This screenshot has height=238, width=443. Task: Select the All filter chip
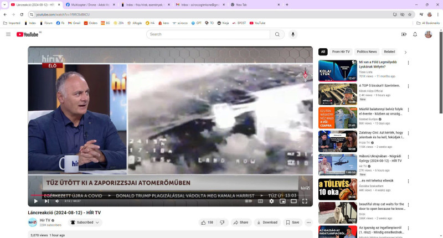coord(323,51)
